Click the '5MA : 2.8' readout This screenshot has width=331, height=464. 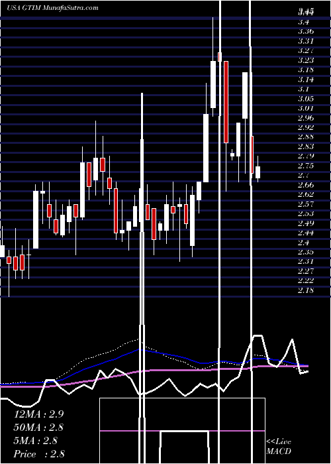coord(36,441)
